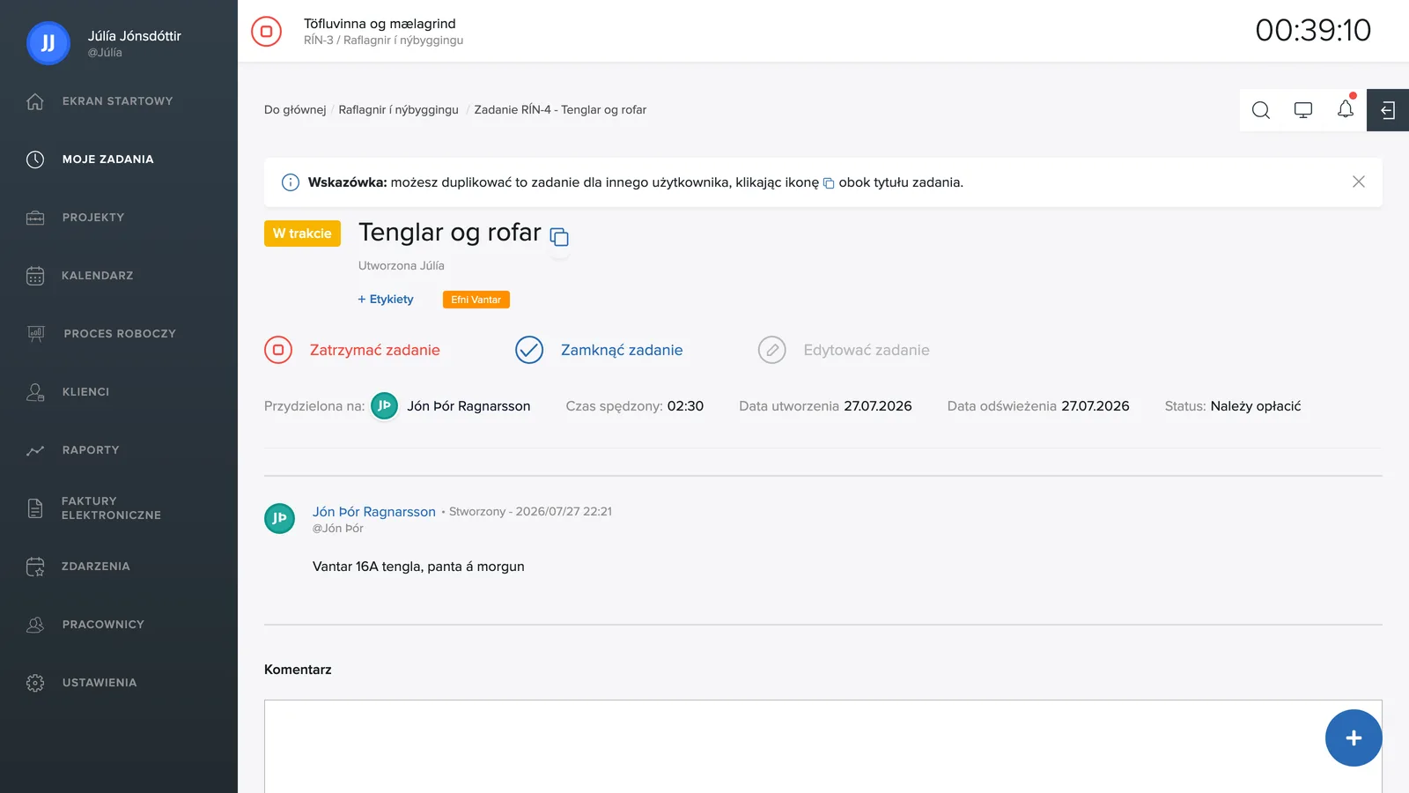
Task: Open Jón Þór Ragnarsson comment author link
Action: [374, 512]
